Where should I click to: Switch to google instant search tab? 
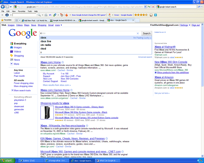92,20
